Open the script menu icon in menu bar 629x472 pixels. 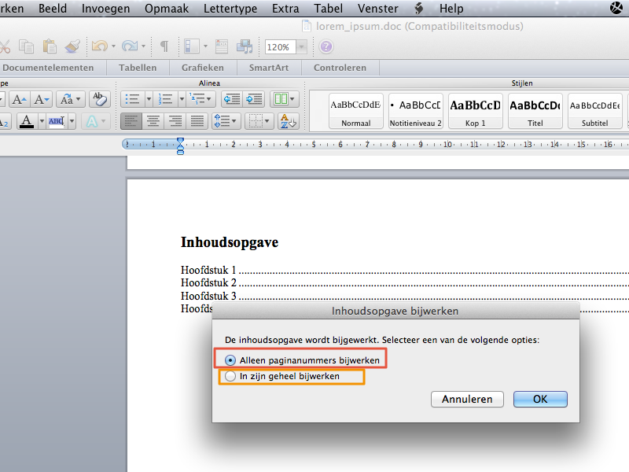pos(419,9)
